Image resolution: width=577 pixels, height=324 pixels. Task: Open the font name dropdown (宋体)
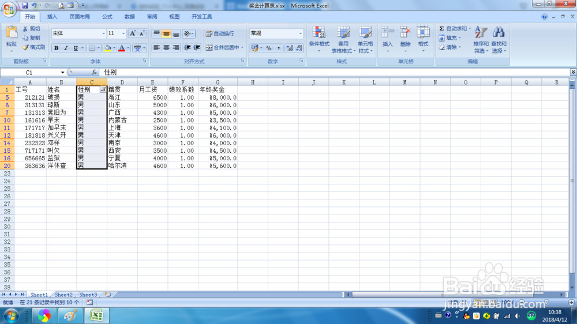click(x=103, y=33)
